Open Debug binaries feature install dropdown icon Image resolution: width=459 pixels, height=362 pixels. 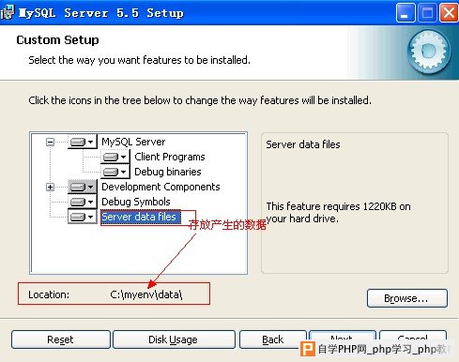(115, 172)
